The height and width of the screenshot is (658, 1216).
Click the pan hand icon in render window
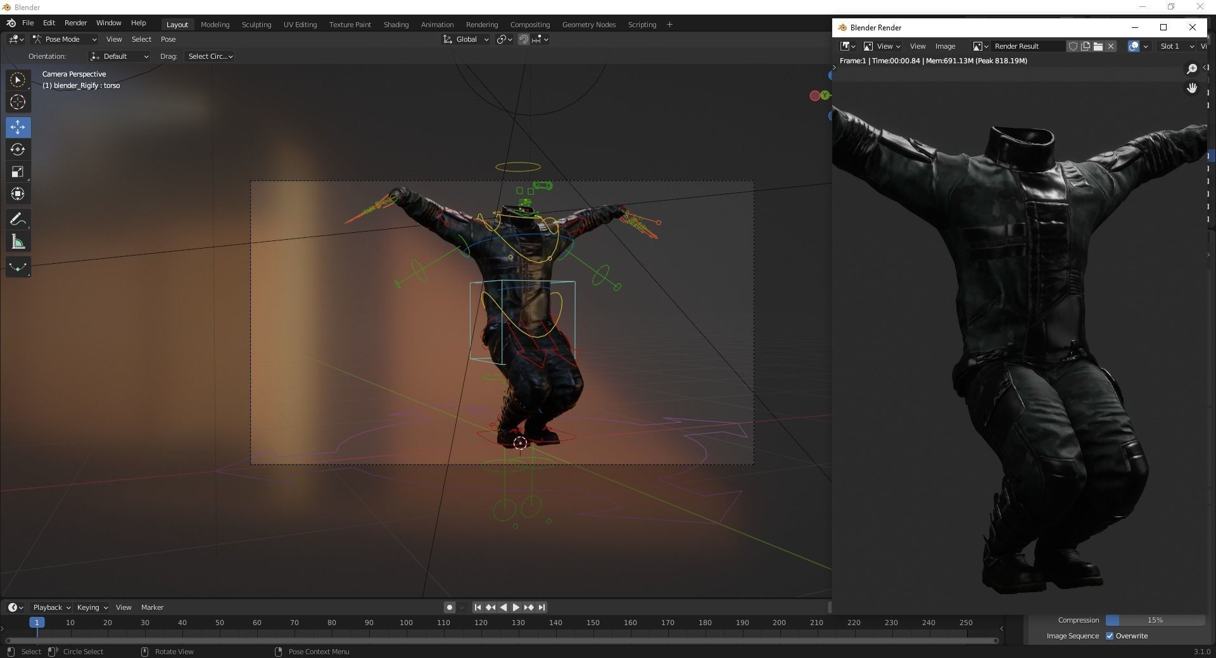pyautogui.click(x=1192, y=88)
